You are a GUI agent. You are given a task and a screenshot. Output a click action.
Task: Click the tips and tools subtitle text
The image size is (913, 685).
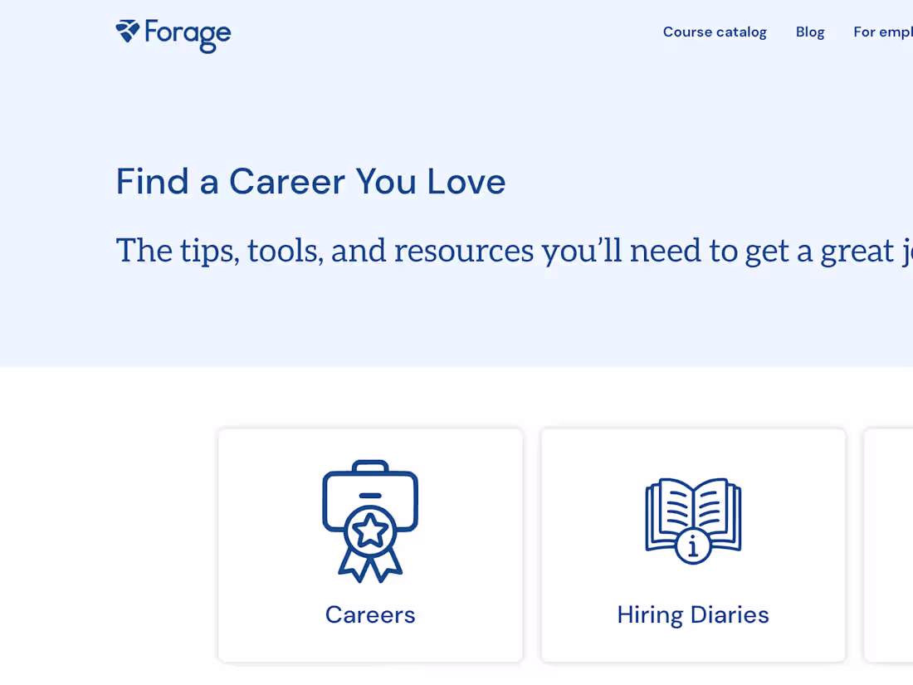[415, 250]
